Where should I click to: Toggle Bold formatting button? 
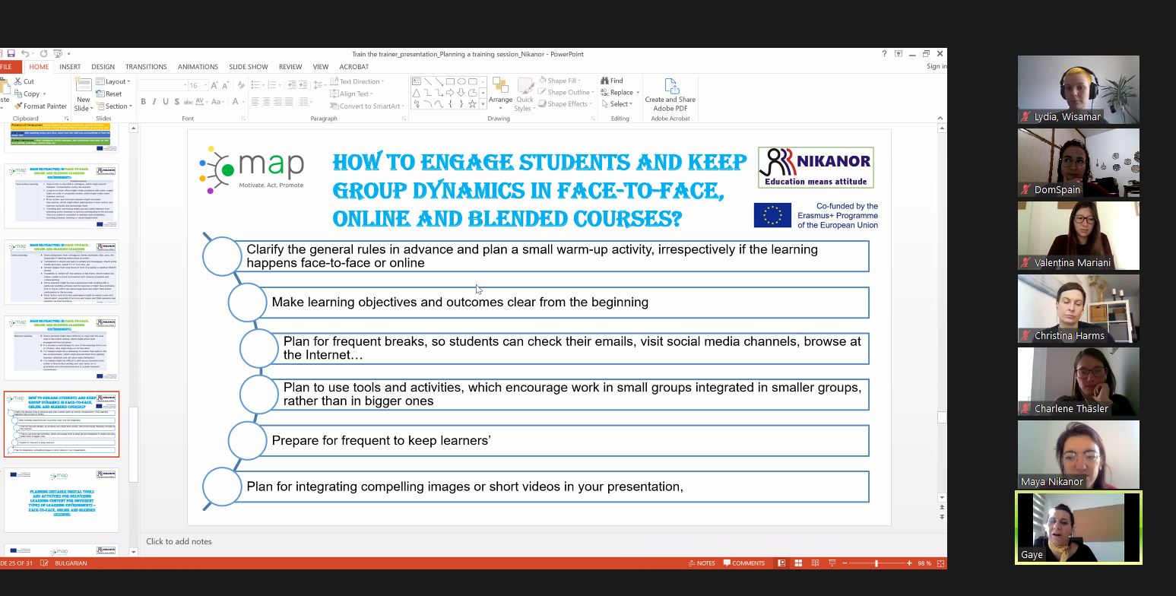point(143,102)
